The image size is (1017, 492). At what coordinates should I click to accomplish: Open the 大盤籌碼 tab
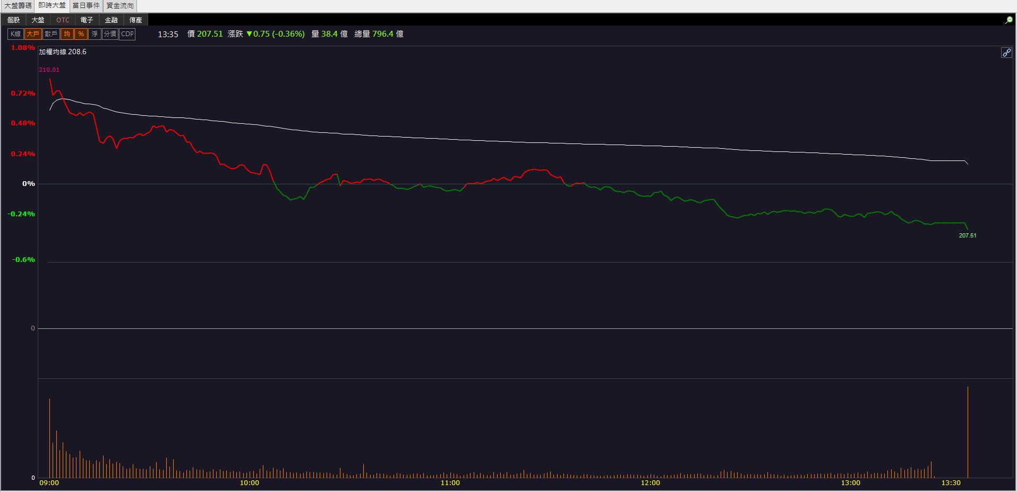coord(18,6)
